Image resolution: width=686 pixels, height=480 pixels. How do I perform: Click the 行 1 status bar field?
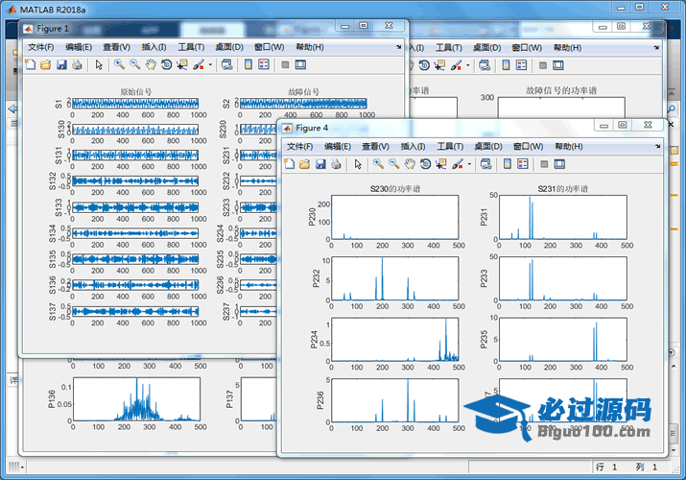coord(606,467)
